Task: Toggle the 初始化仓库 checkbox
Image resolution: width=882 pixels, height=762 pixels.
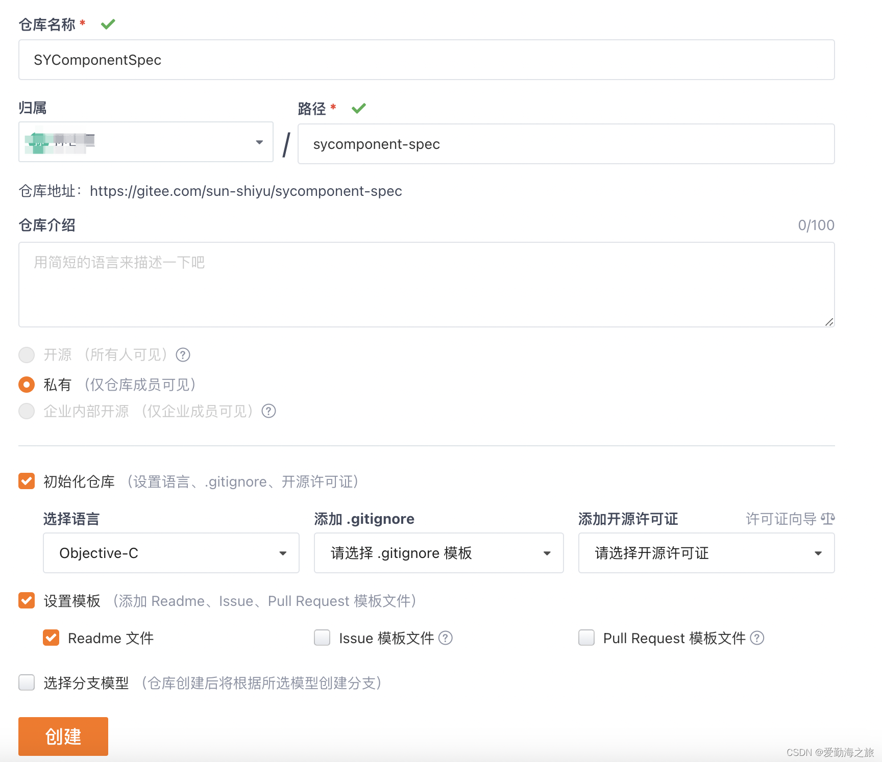Action: 27,481
